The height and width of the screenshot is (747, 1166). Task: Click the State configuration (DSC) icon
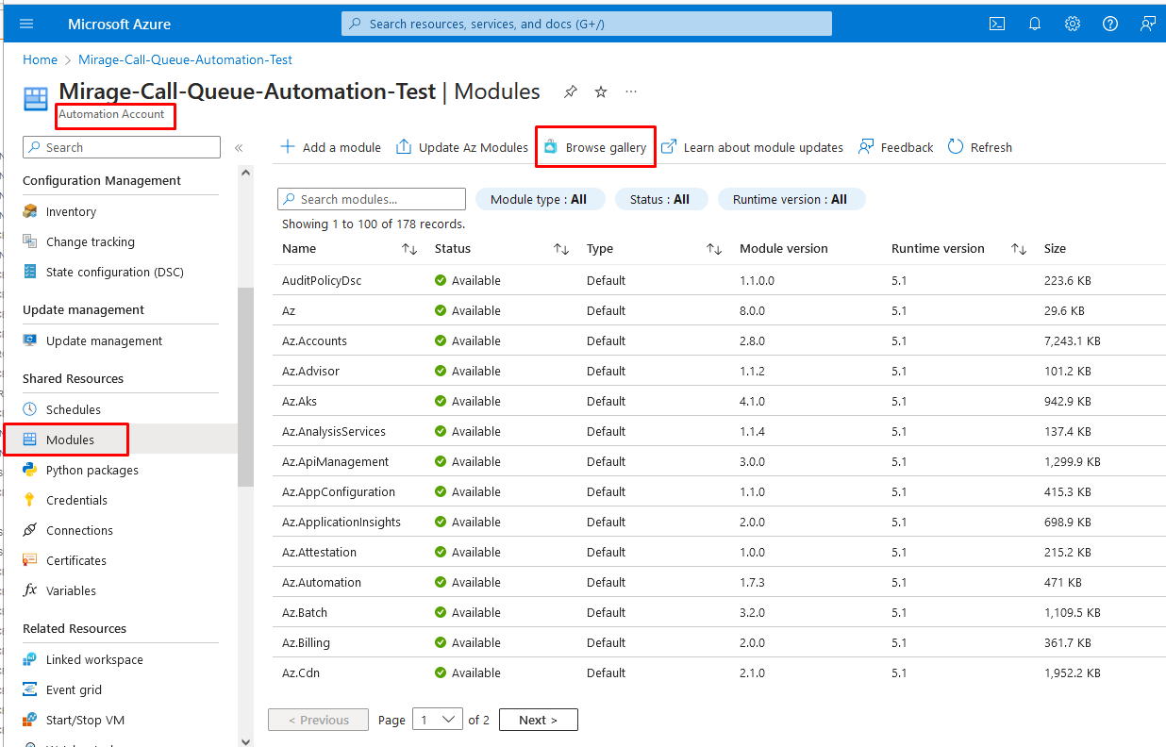point(30,272)
